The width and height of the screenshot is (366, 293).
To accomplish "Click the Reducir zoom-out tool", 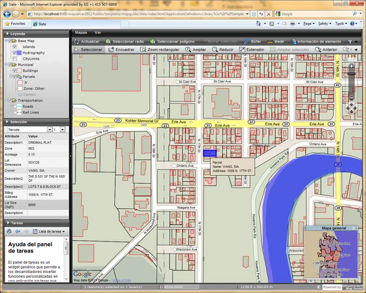I will tap(223, 49).
